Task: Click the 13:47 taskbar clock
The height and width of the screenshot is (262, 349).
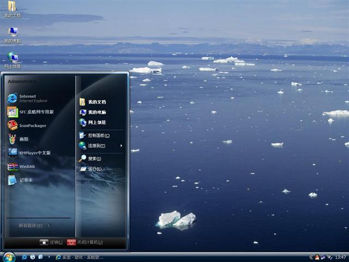Action: coord(340,257)
